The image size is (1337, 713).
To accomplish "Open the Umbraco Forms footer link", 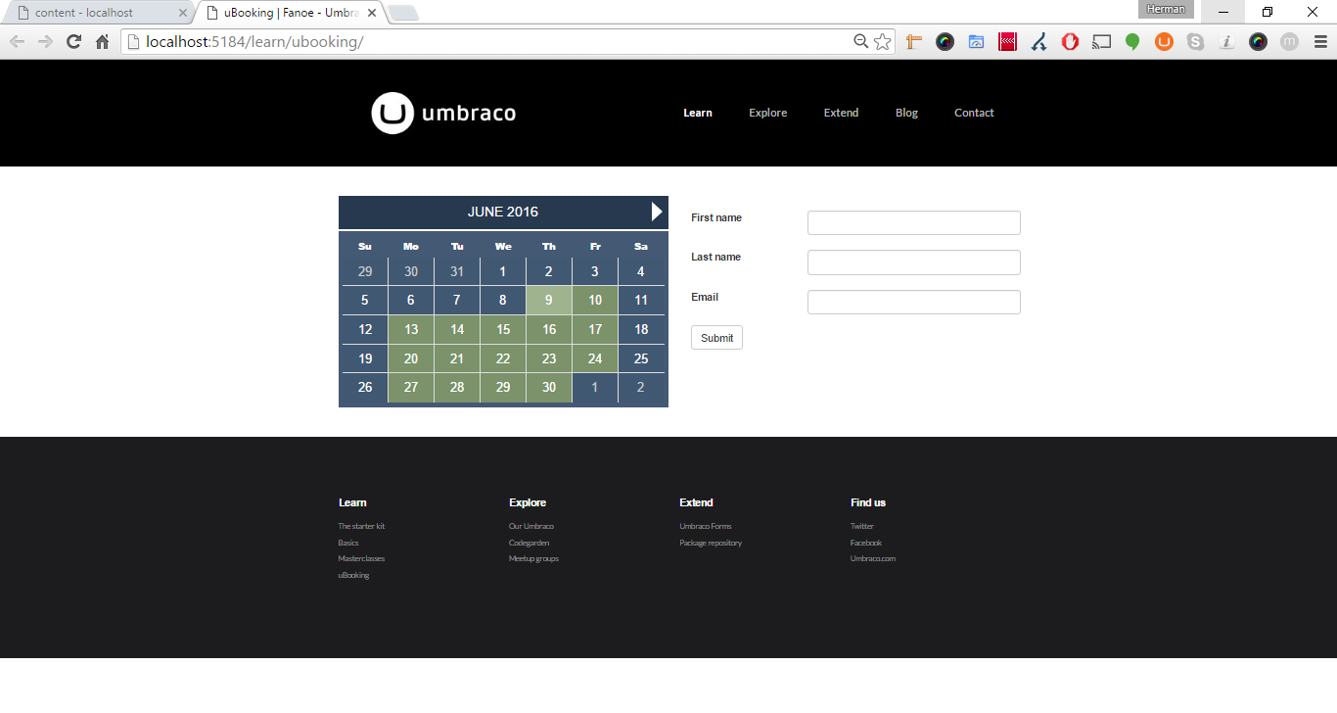I will 706,527.
